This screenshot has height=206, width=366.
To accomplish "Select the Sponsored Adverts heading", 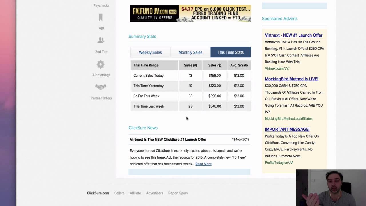I will click(280, 19).
